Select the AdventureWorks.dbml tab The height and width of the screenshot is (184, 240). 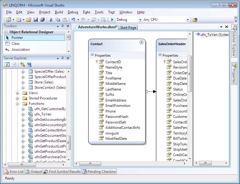97,27
